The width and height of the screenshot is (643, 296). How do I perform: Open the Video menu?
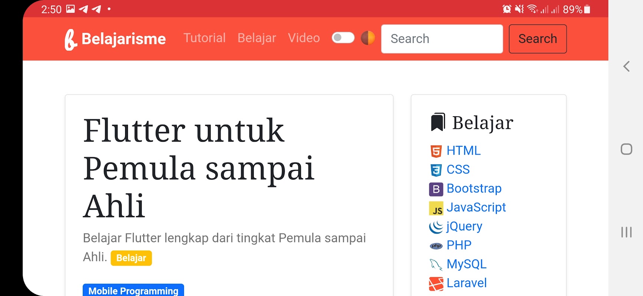[304, 38]
